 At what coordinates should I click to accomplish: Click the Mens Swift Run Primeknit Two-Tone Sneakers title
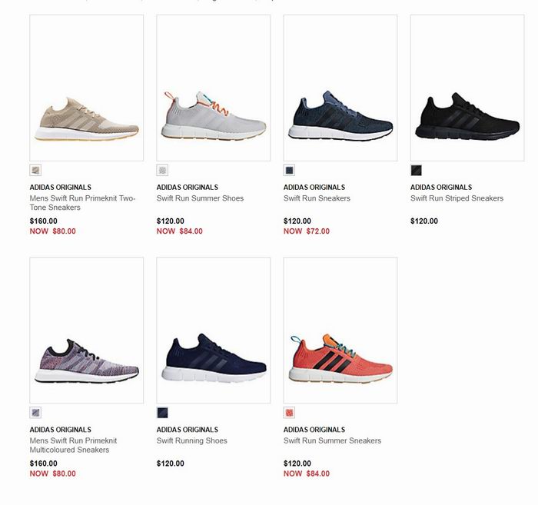(83, 203)
